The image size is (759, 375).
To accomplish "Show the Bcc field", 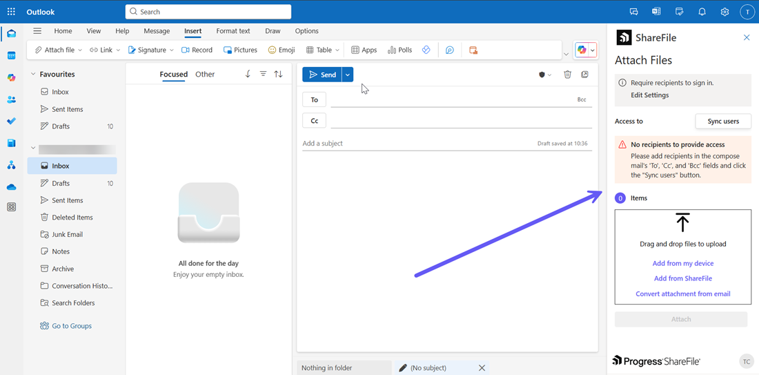I will coord(582,99).
